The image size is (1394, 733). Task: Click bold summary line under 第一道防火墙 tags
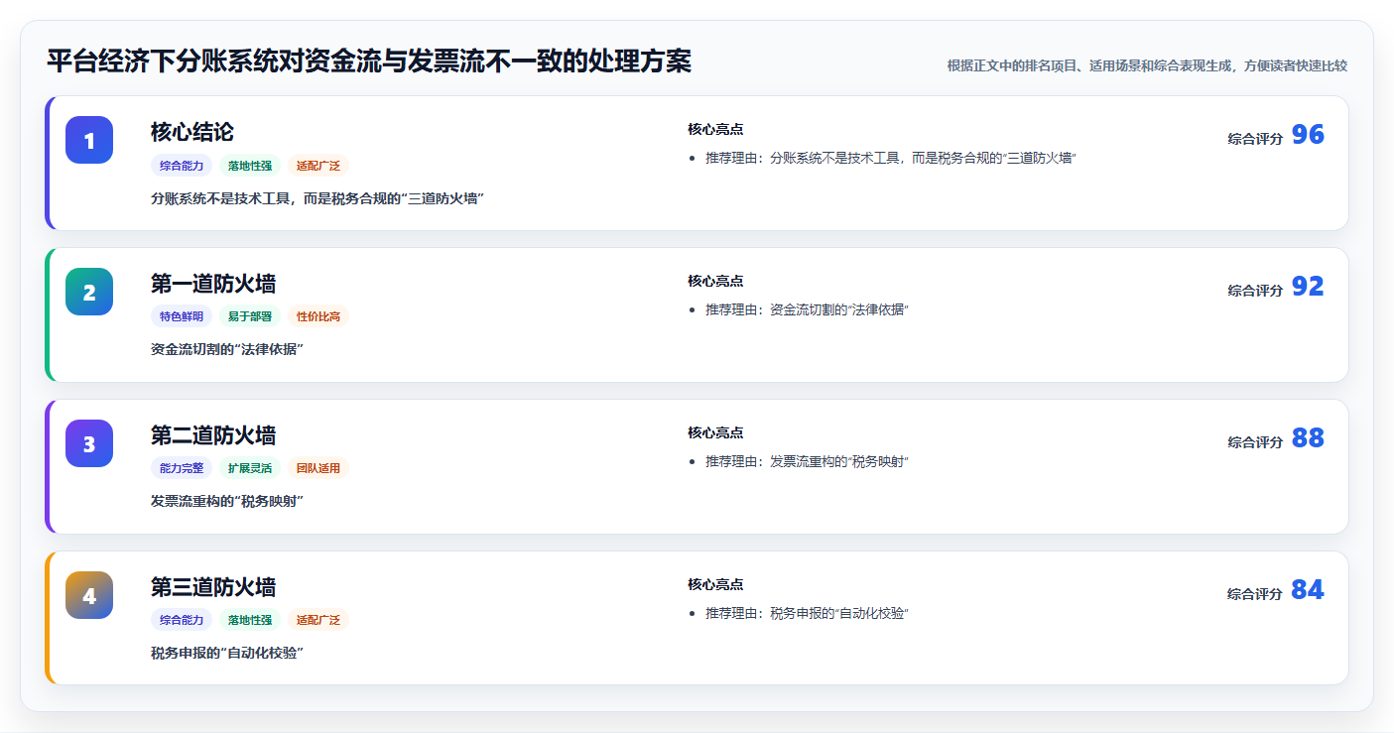pos(227,349)
